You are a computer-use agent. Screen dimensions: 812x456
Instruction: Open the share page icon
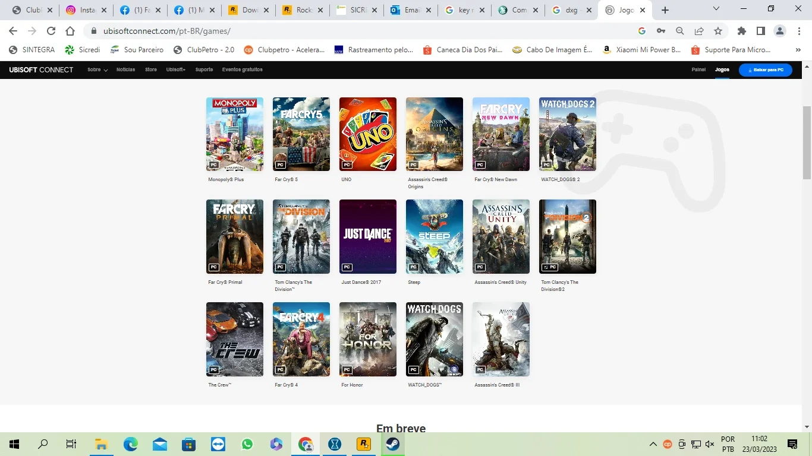click(699, 31)
